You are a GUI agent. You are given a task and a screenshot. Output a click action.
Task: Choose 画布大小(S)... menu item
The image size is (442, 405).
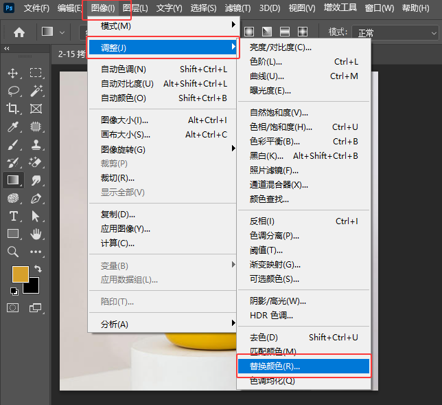[x=163, y=135]
